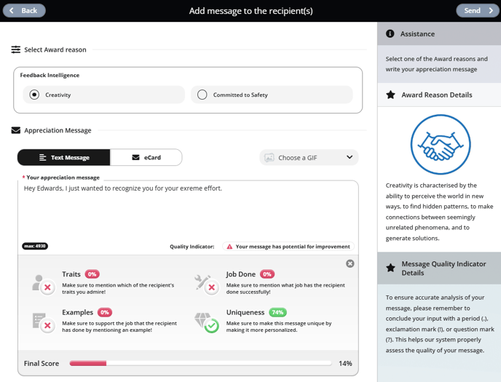This screenshot has width=501, height=382.
Task: Go back using the Back button
Action: (x=24, y=10)
